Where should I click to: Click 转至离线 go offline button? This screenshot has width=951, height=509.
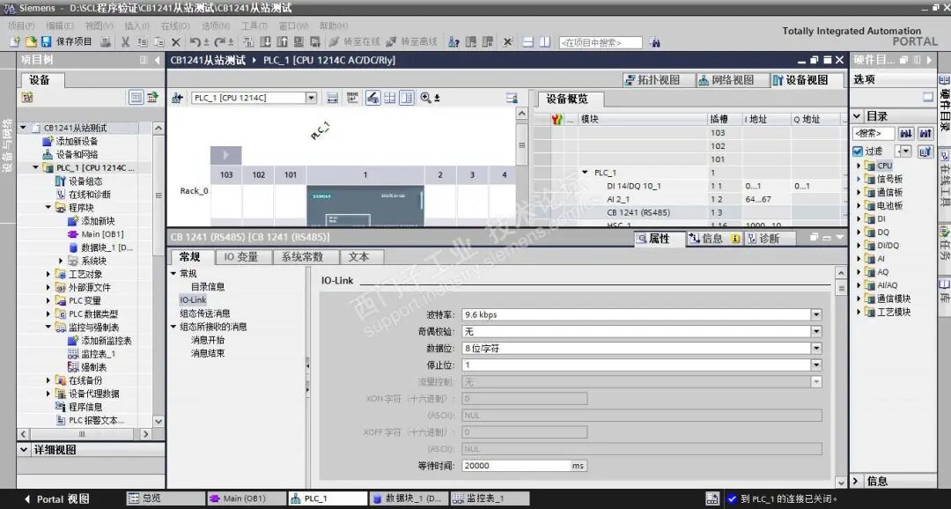[412, 42]
